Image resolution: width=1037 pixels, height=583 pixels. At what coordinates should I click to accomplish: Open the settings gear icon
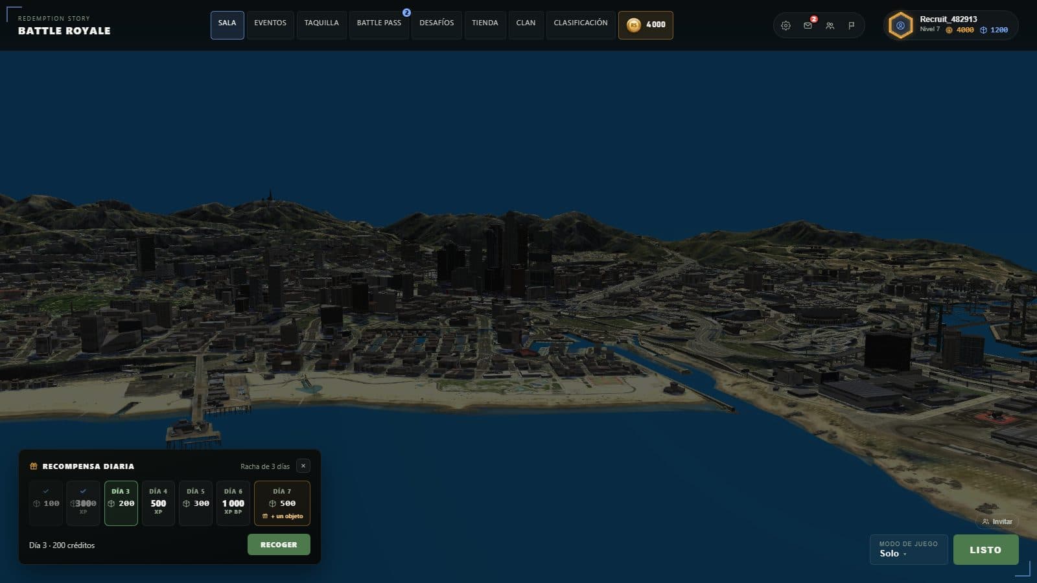(786, 25)
